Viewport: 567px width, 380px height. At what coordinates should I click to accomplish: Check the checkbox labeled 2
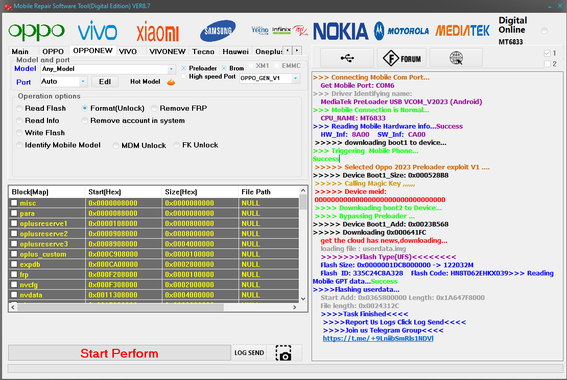coord(547,64)
